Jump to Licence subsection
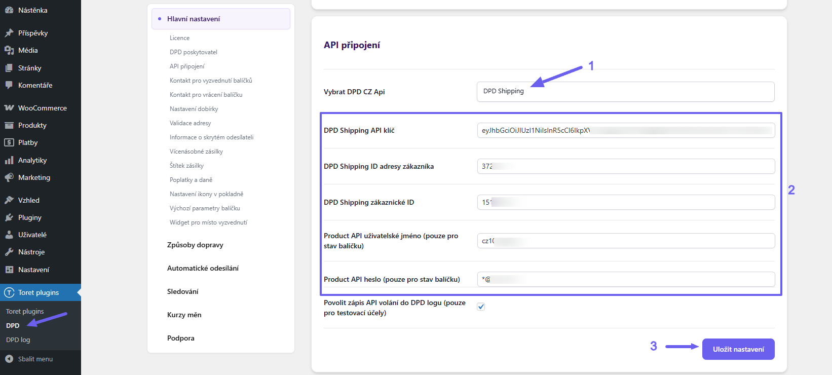832x375 pixels. click(179, 38)
